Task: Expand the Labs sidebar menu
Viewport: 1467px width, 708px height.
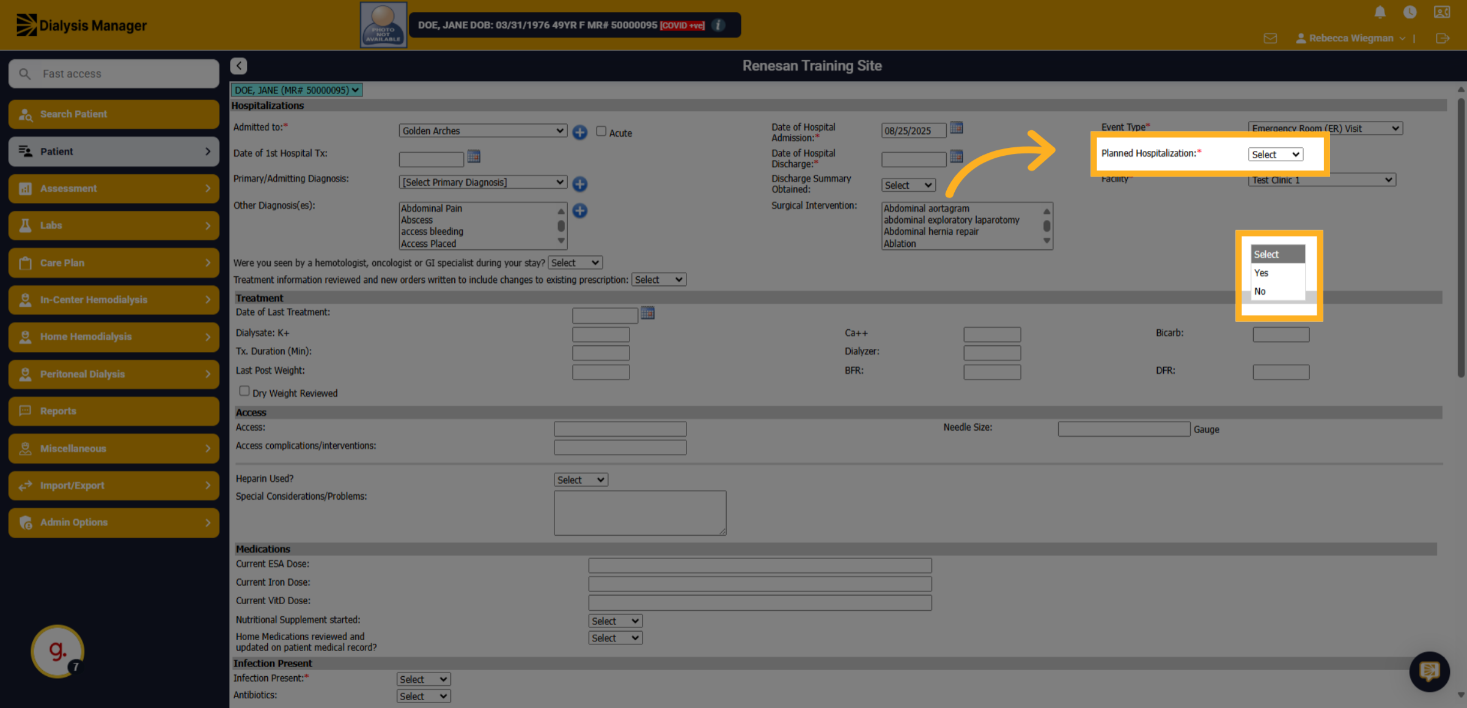Action: tap(114, 225)
